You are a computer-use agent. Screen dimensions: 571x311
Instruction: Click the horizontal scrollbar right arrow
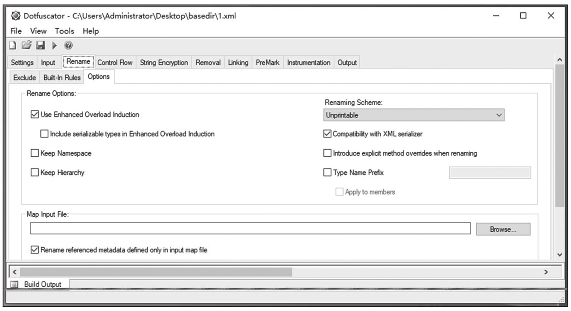tap(546, 272)
